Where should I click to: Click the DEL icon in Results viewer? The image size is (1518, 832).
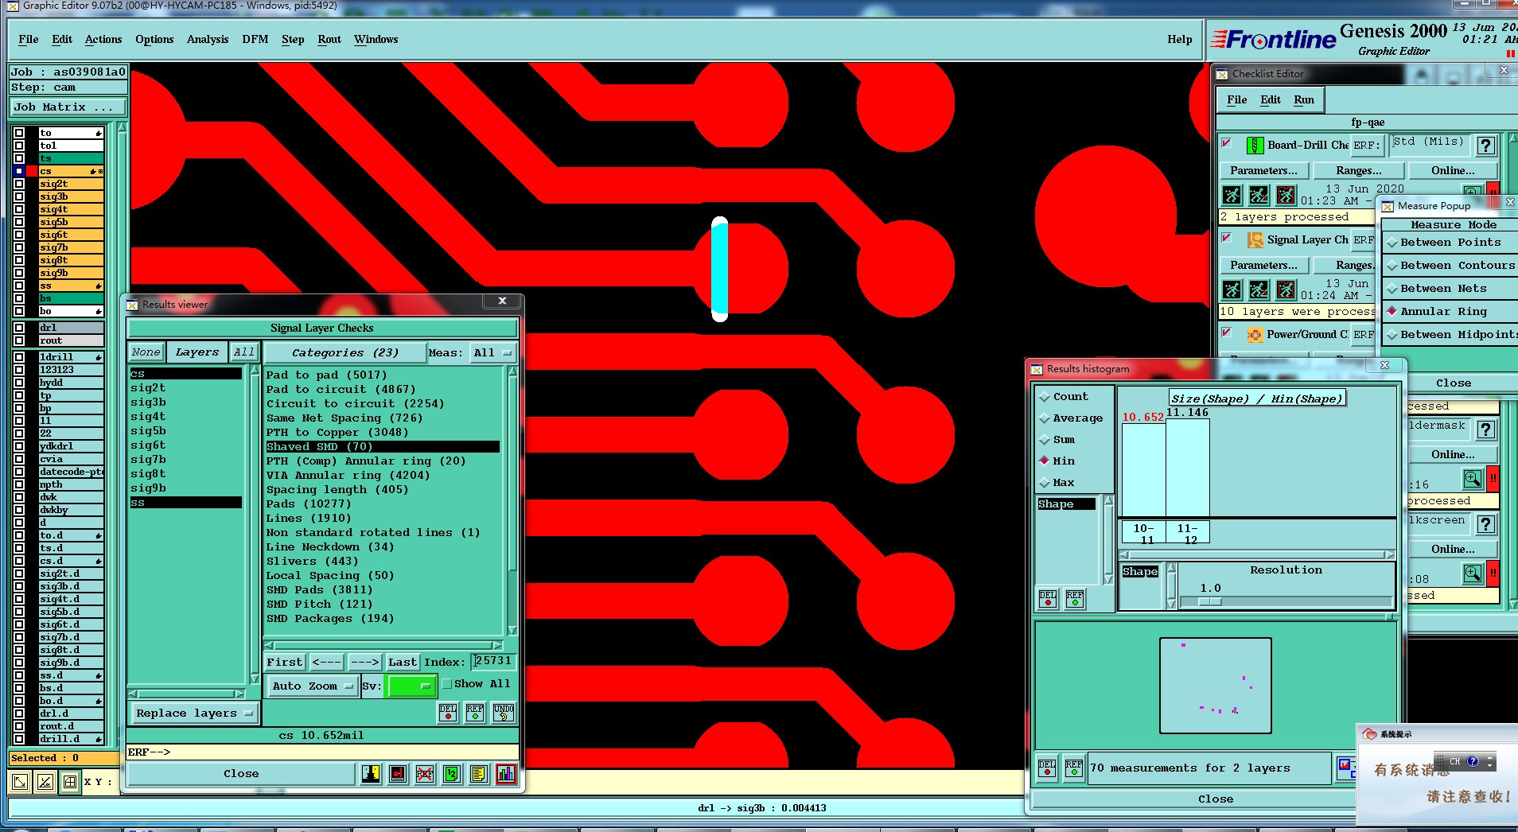[448, 712]
